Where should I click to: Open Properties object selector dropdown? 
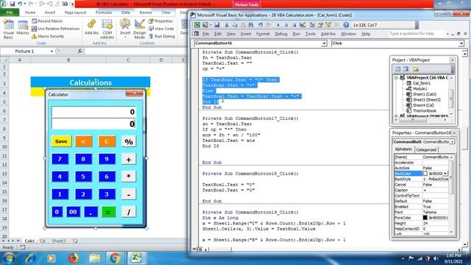coord(452,142)
